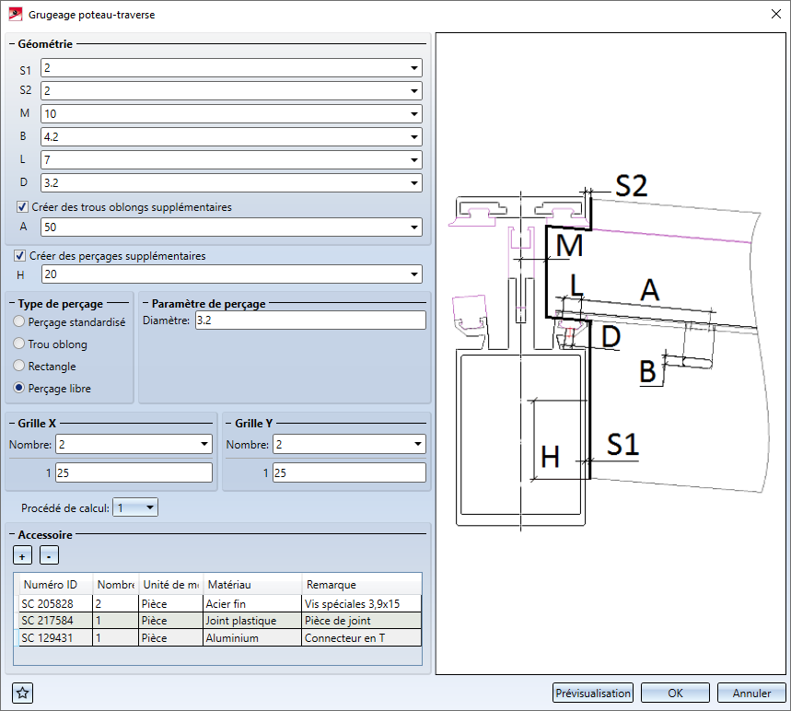Click the Matériau column header
This screenshot has width=791, height=711.
point(251,585)
